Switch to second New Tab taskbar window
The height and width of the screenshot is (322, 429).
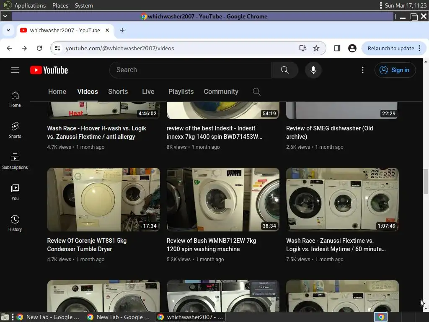(119, 317)
